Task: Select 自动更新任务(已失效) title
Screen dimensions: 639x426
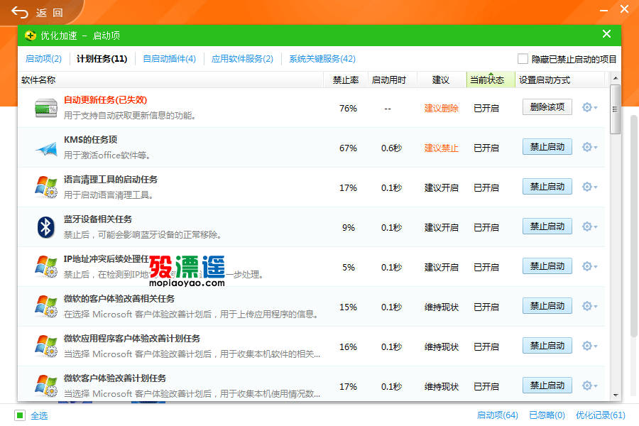Action: (x=105, y=100)
